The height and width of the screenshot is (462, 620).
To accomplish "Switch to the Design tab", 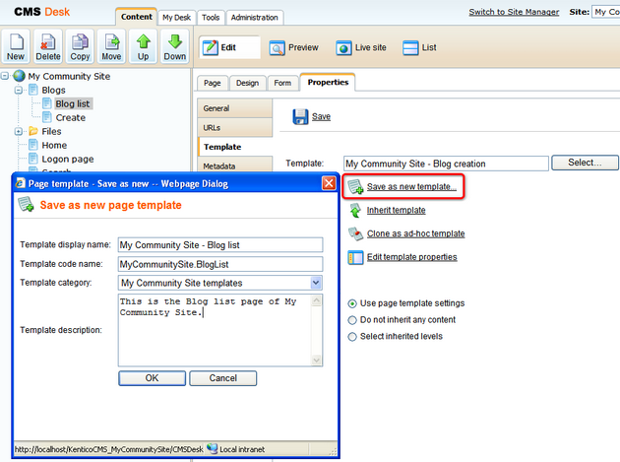I will pos(248,83).
